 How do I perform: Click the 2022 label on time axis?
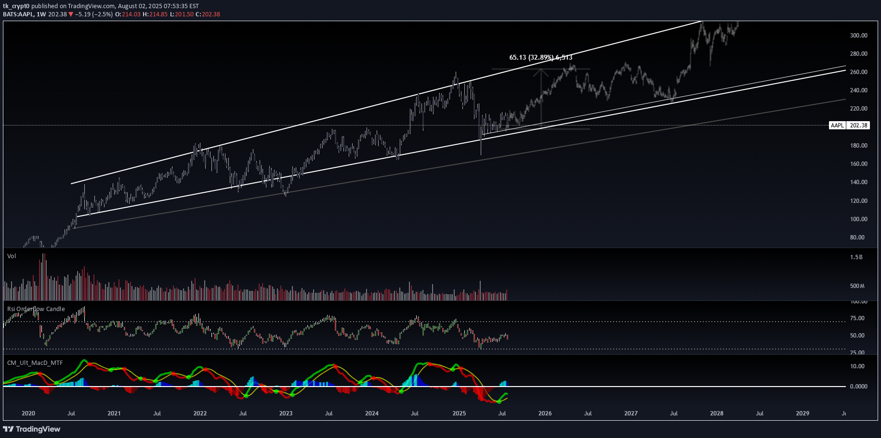pos(200,413)
